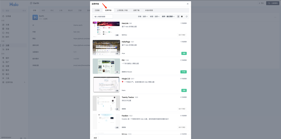The height and width of the screenshot is (139, 281).
Task: Click the Twenty Twelve theme title
Action: [x=128, y=97]
